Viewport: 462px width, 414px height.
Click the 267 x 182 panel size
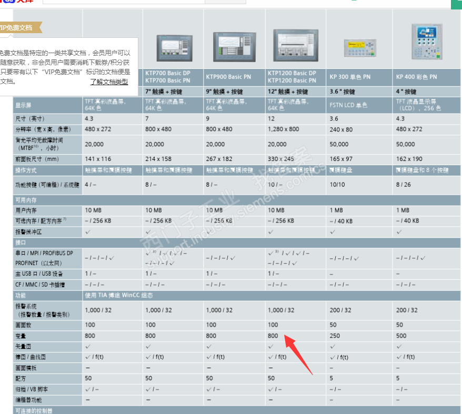point(219,159)
